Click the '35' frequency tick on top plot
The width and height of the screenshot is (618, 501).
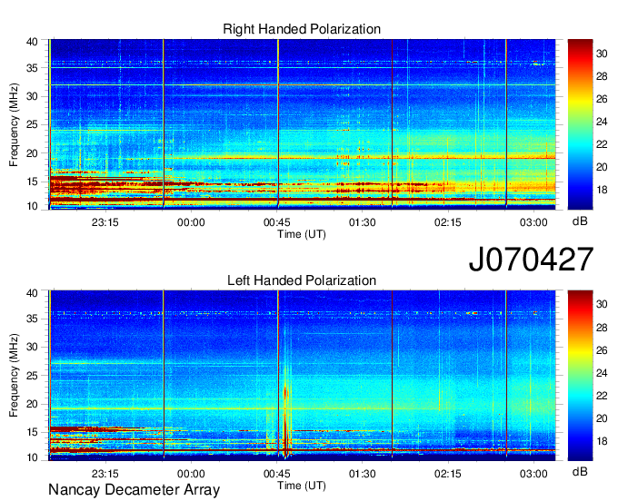pyautogui.click(x=32, y=68)
